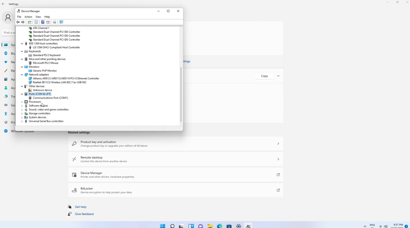This screenshot has width=410, height=228.
Task: Click the Copy button in Settings
Action: coord(264,76)
